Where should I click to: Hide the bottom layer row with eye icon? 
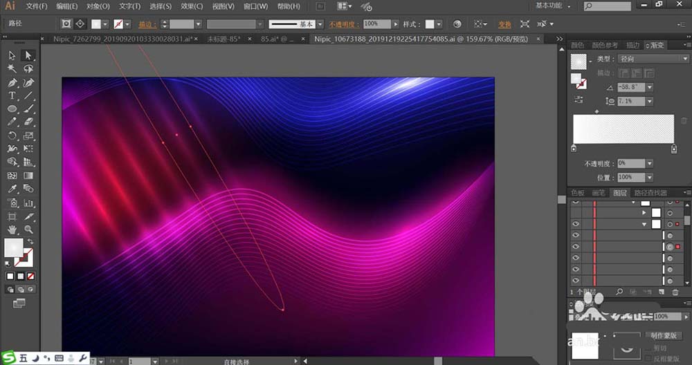575,280
